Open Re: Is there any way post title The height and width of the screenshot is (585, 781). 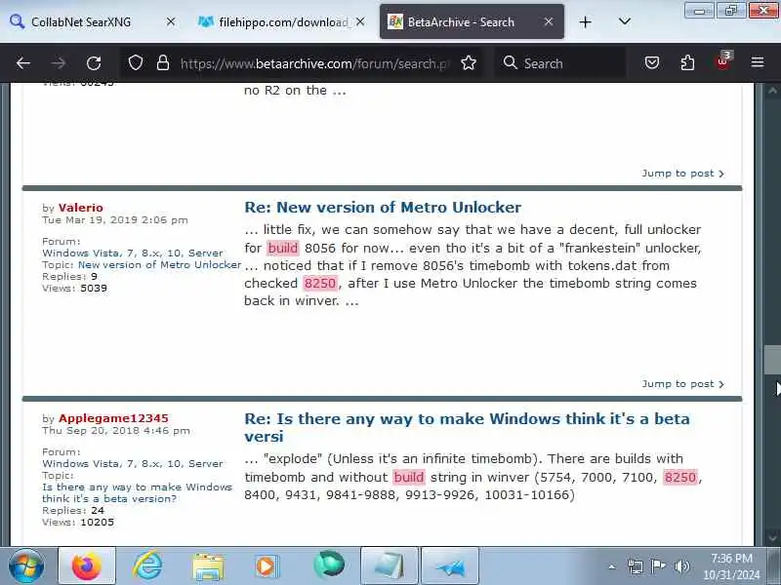click(467, 427)
